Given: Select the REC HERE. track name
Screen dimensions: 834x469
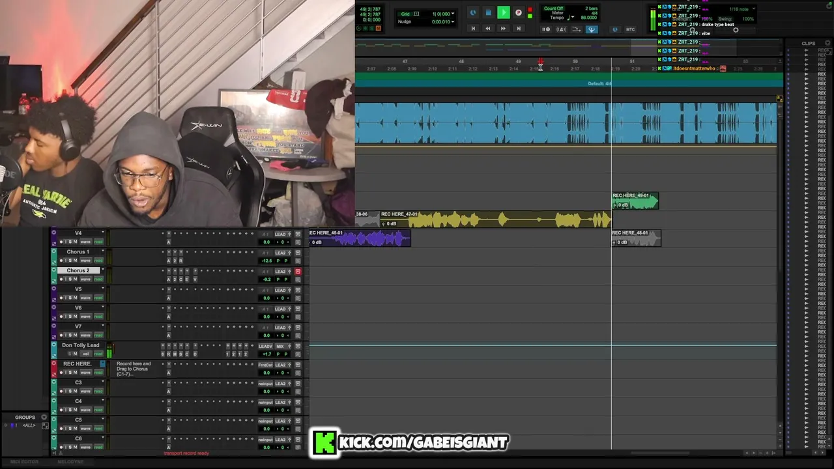Looking at the screenshot, I should tap(78, 363).
